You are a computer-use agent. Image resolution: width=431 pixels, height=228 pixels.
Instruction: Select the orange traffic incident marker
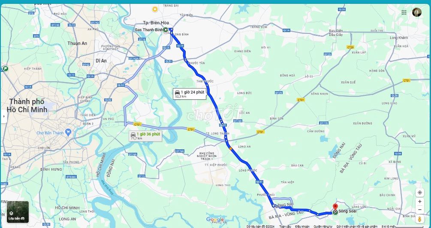pos(231,148)
